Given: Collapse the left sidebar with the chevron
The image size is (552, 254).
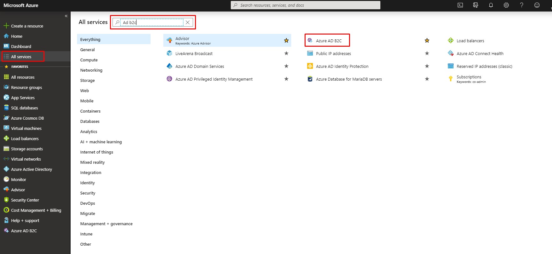Looking at the screenshot, I should pos(66,16).
